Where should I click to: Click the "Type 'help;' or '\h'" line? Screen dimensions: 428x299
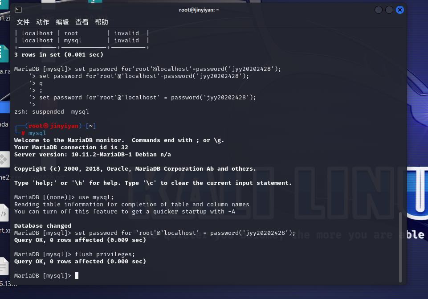[x=153, y=183]
